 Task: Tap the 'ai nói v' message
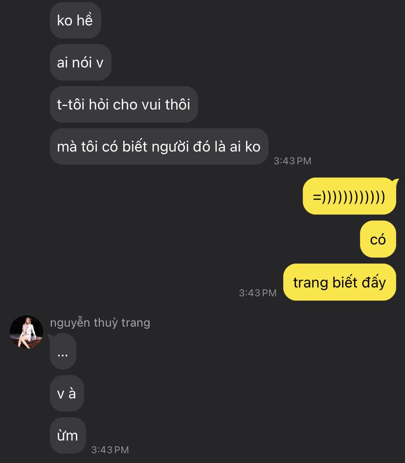click(80, 63)
